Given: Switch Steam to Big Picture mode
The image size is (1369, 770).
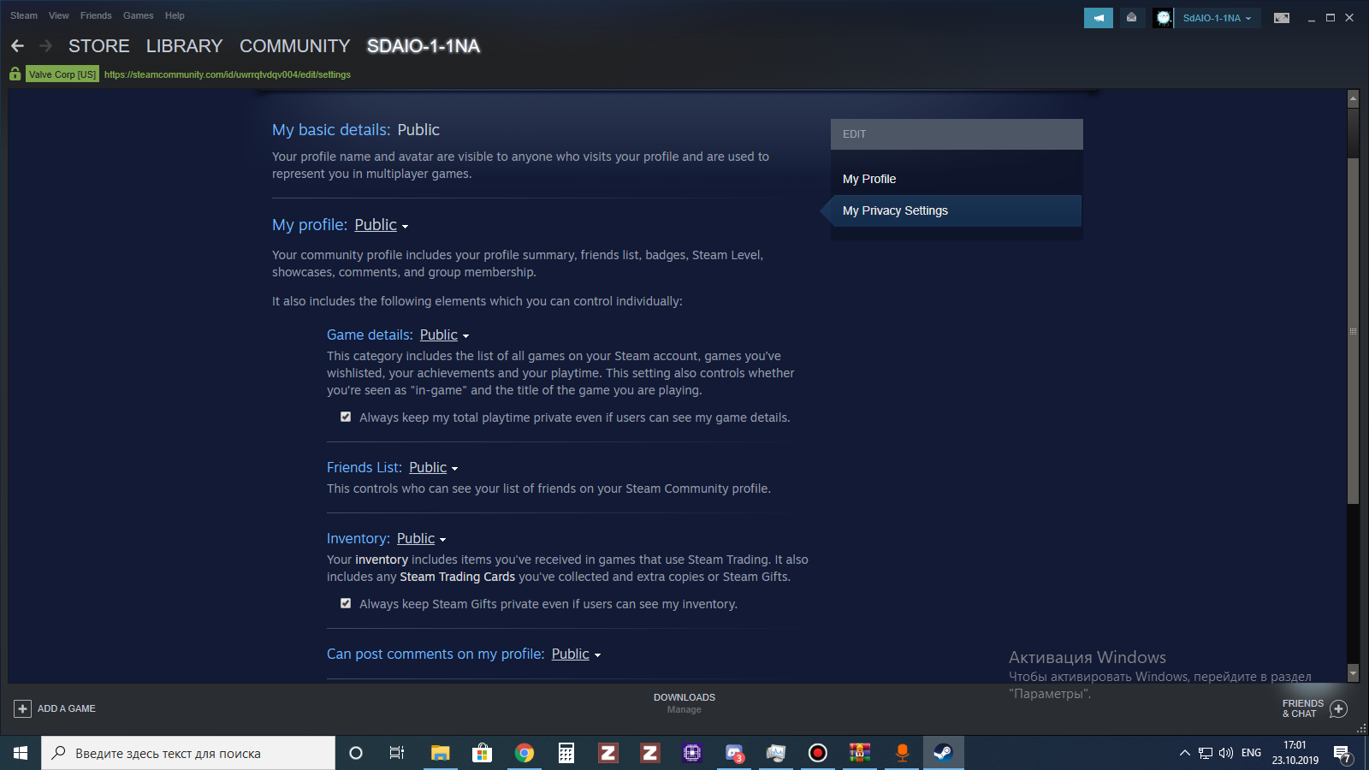Looking at the screenshot, I should (x=1282, y=18).
